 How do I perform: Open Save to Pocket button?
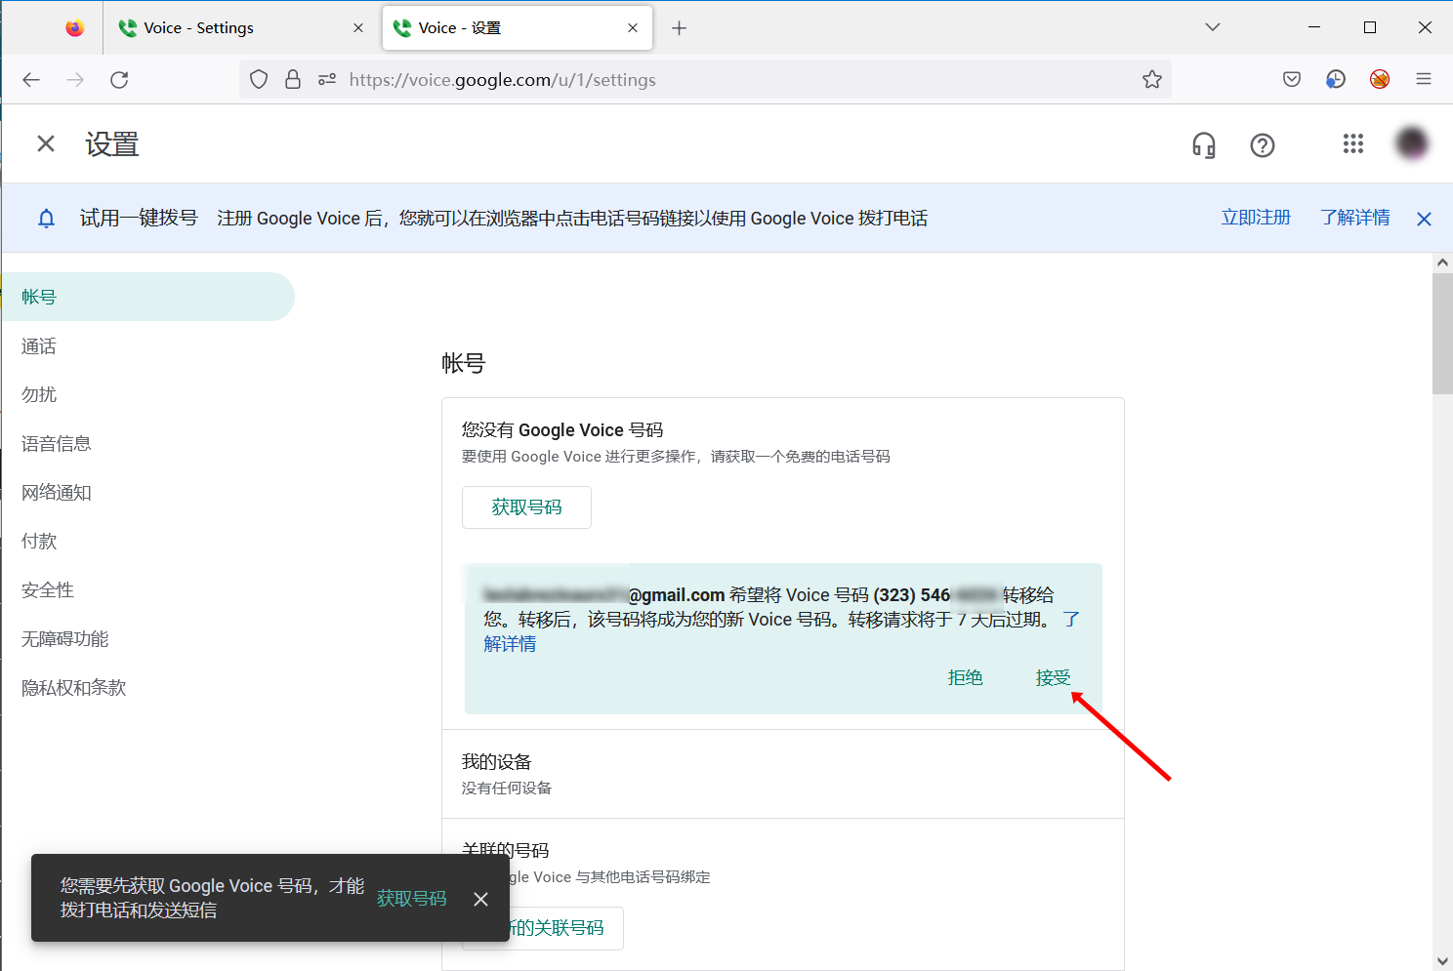(1292, 80)
